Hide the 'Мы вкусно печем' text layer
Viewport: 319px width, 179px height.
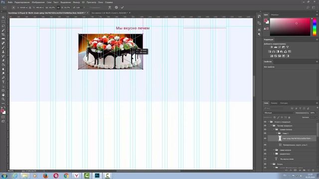(x=265, y=159)
